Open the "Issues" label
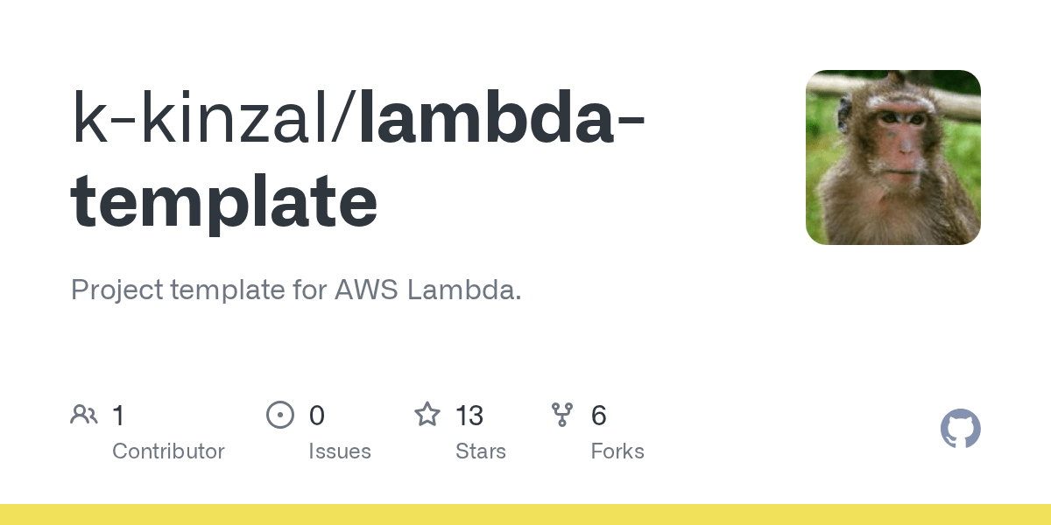This screenshot has height=525, width=1051. [340, 451]
